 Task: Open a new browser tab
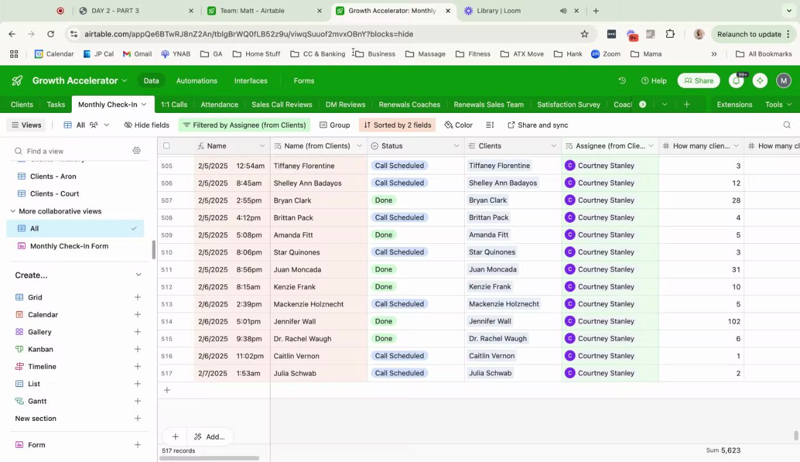pyautogui.click(x=596, y=11)
